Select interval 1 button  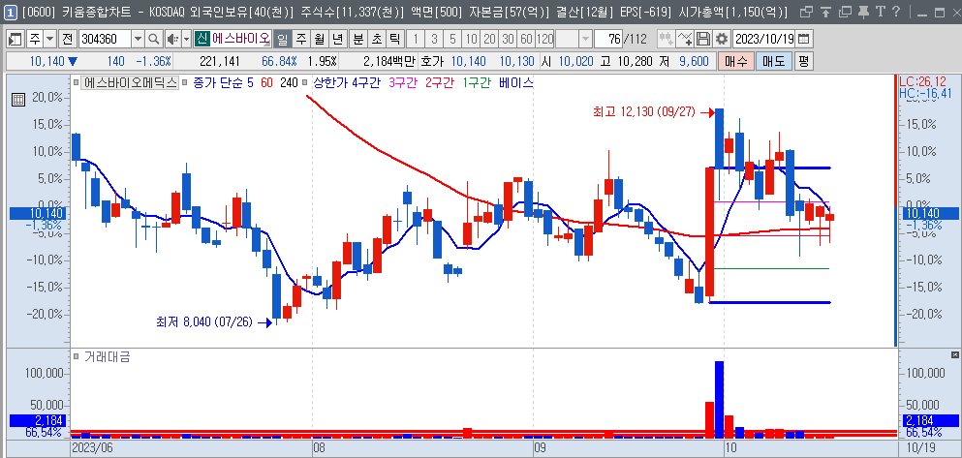tap(416, 40)
